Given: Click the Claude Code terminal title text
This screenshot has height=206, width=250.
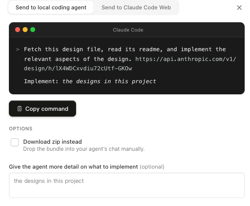Looking at the screenshot, I should 128,30.
